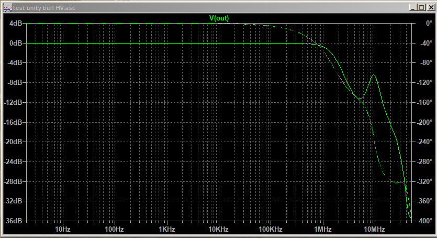Screen dimensions: 437x238
Task: Click the 4dB magnitude axis label
Action: 16,24
